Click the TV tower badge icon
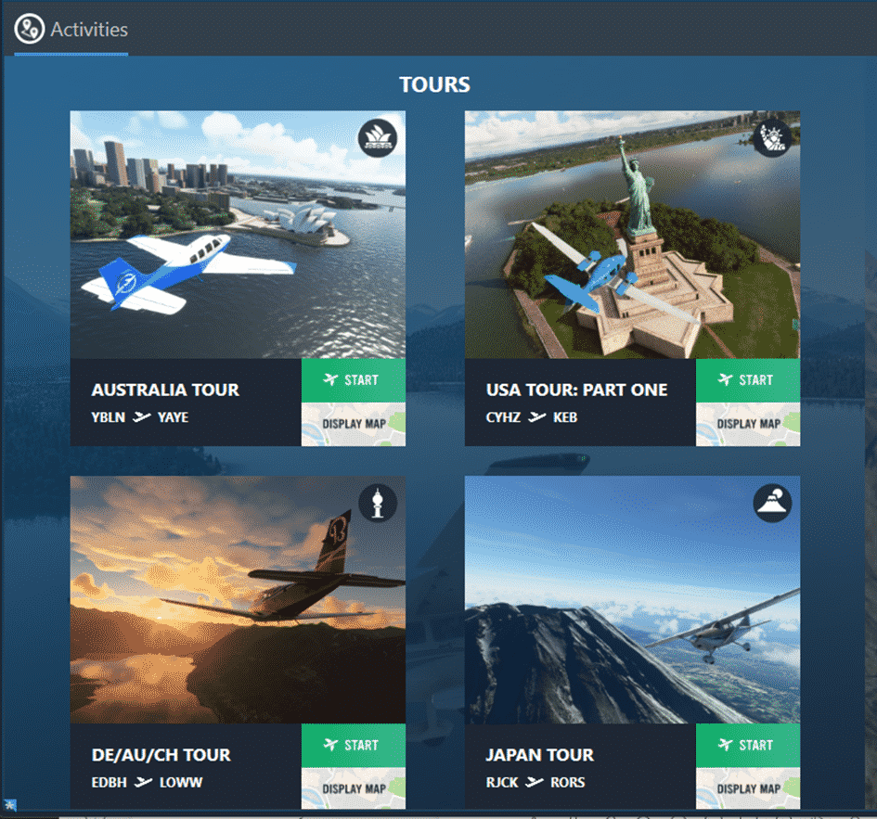Viewport: 877px width, 819px height. click(x=378, y=503)
